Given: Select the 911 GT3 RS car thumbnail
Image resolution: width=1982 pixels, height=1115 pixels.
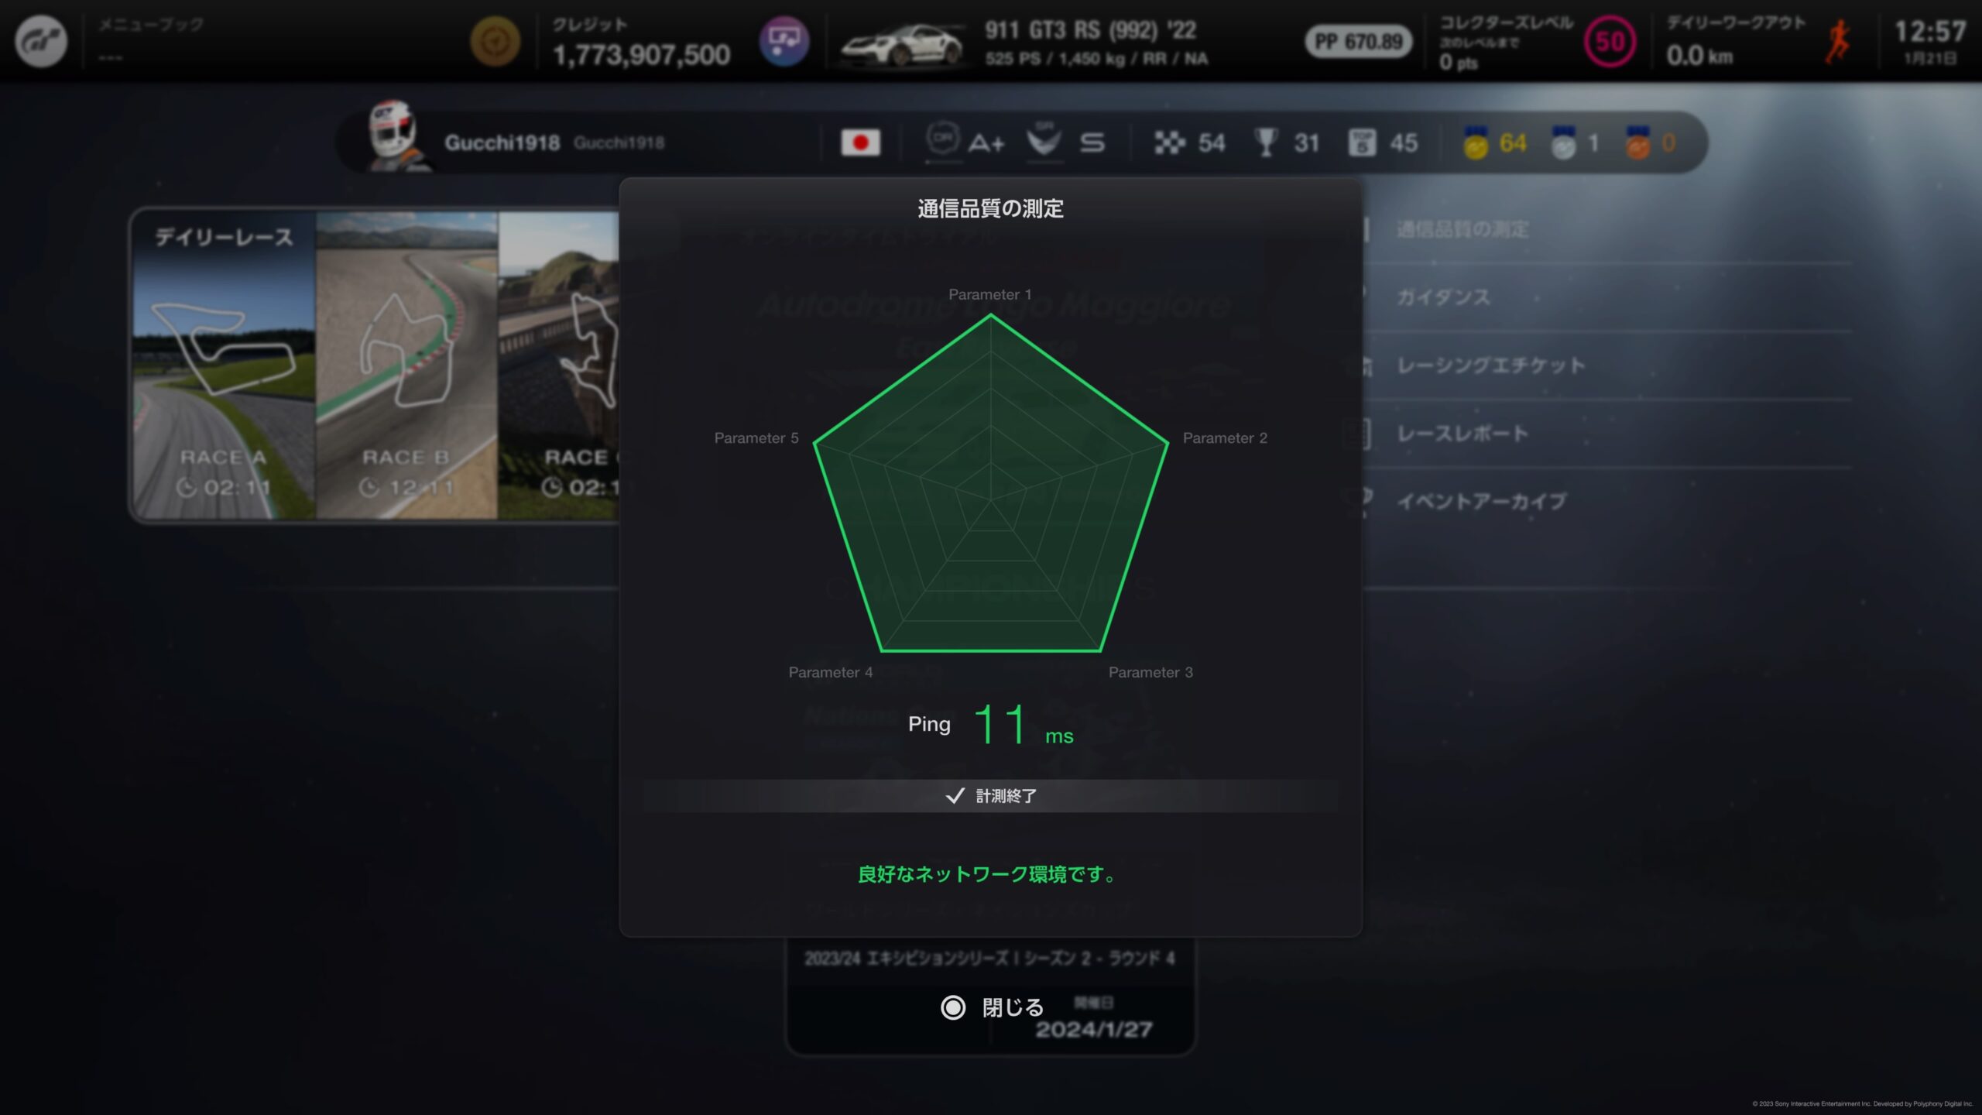Looking at the screenshot, I should pyautogui.click(x=902, y=43).
